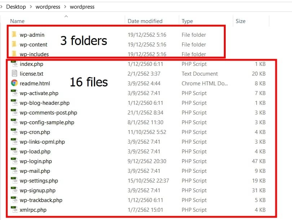Click the wp-links-opml.php file icon
The height and width of the screenshot is (220, 292).
pos(14,141)
